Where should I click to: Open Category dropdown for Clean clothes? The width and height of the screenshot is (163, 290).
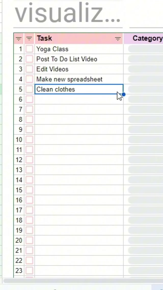click(145, 89)
